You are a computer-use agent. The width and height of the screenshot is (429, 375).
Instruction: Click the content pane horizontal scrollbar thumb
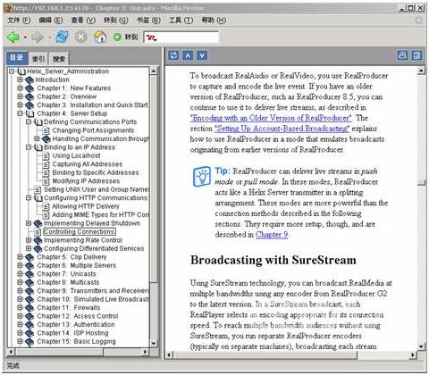[265, 355]
